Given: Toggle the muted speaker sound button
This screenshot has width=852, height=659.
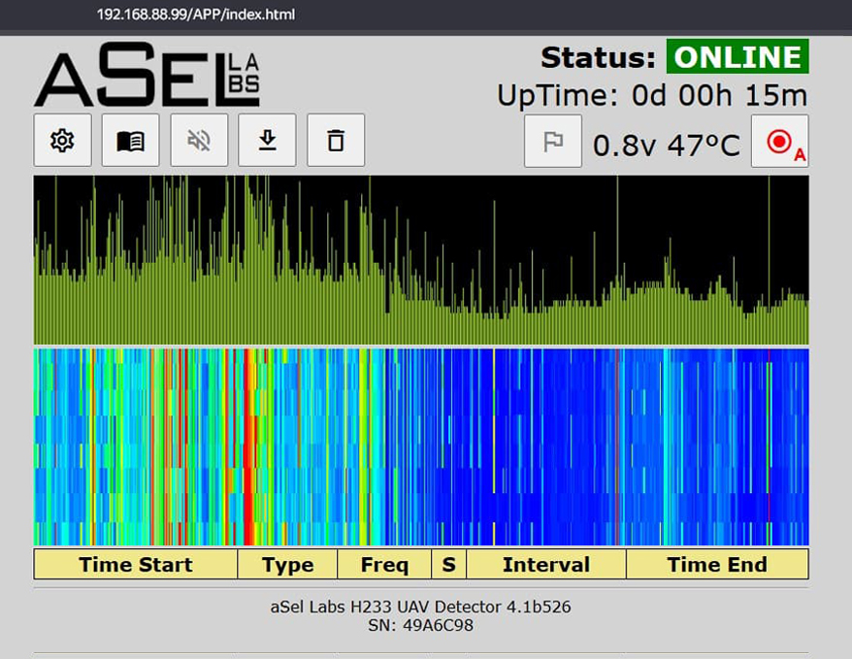Looking at the screenshot, I should point(199,141).
